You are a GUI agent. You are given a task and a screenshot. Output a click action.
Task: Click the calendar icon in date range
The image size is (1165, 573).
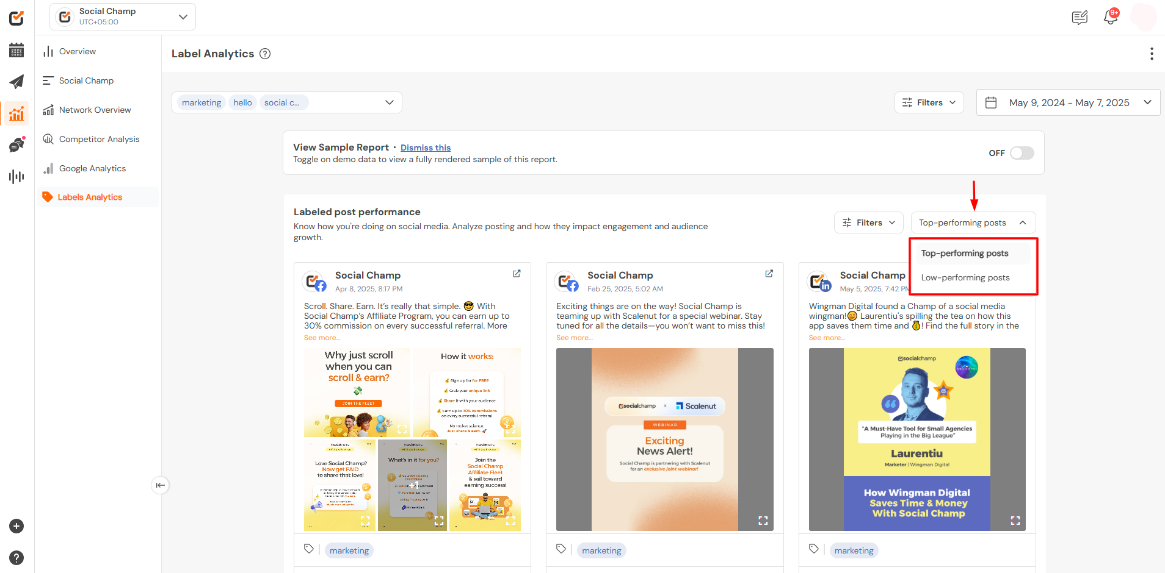(991, 103)
